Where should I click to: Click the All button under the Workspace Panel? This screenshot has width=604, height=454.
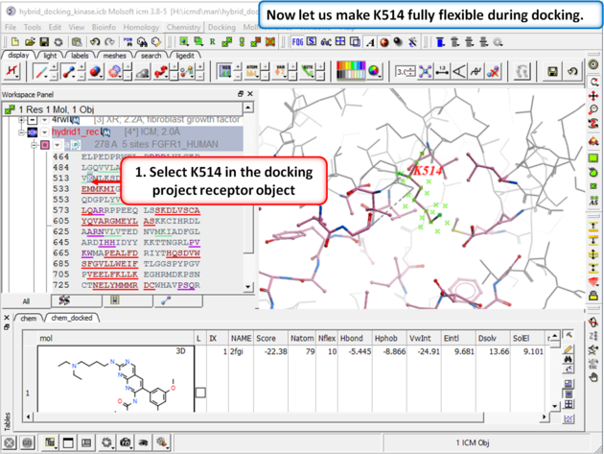tap(26, 300)
